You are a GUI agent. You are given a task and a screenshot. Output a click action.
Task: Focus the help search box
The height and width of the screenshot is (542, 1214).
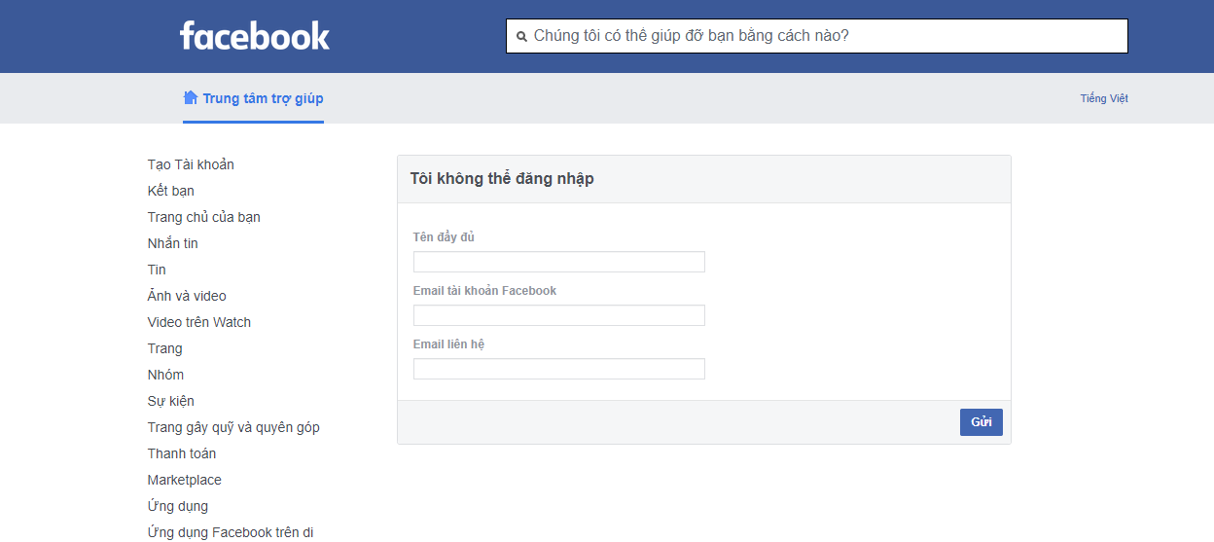tap(827, 37)
